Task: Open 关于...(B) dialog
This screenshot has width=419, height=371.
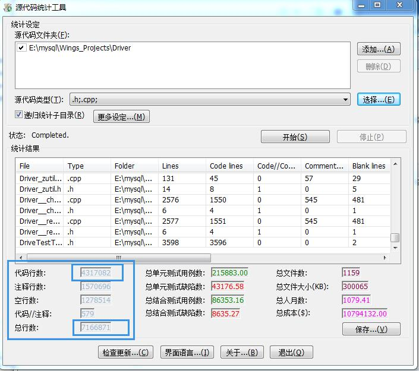Action: pos(242,353)
